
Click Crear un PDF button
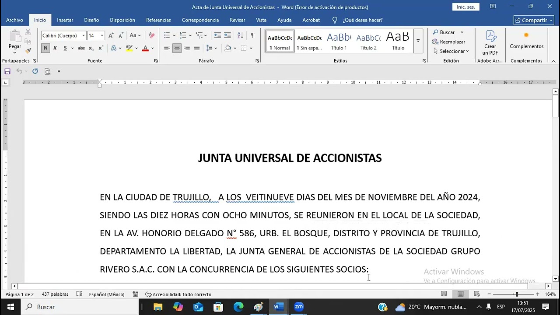click(x=490, y=42)
